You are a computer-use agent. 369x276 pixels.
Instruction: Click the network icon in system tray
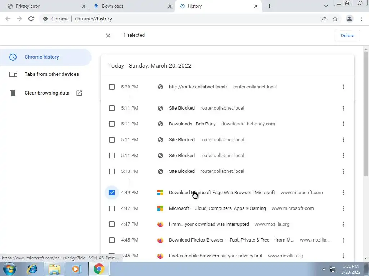[x=333, y=269]
